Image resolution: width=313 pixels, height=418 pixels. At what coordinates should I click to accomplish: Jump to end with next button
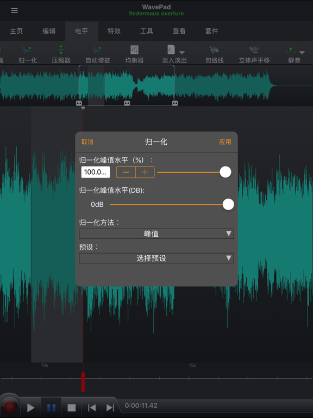(x=110, y=408)
